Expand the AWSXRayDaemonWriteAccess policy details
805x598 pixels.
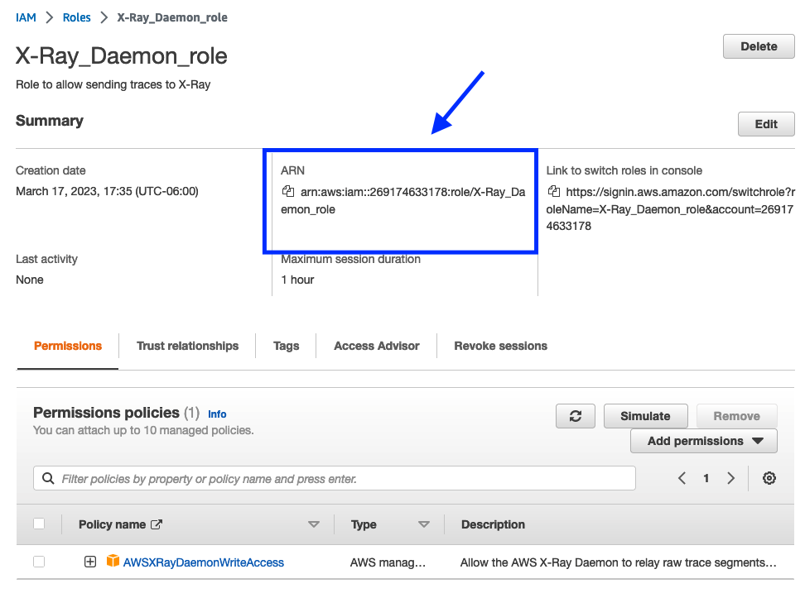click(x=89, y=562)
